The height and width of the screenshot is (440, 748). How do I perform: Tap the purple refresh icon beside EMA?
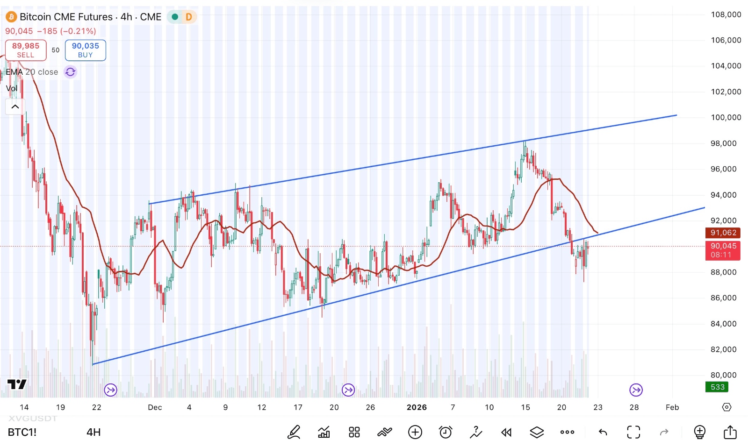(x=71, y=72)
